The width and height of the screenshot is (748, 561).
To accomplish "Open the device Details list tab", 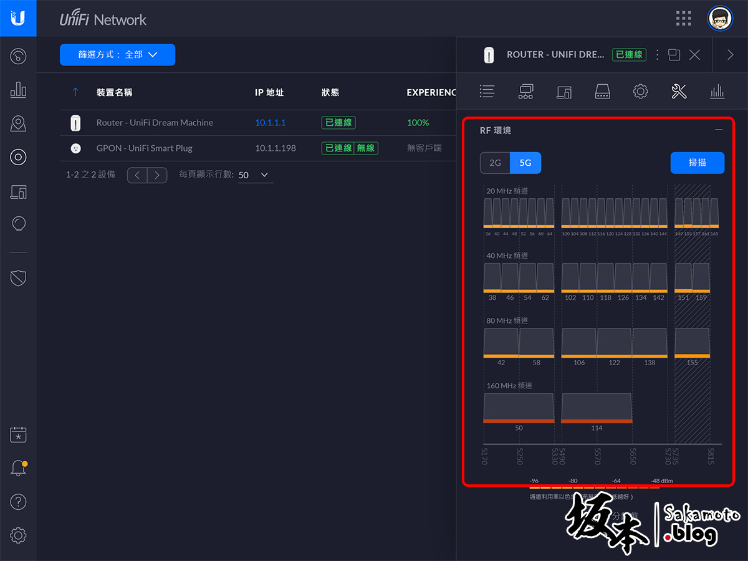I will [x=487, y=92].
